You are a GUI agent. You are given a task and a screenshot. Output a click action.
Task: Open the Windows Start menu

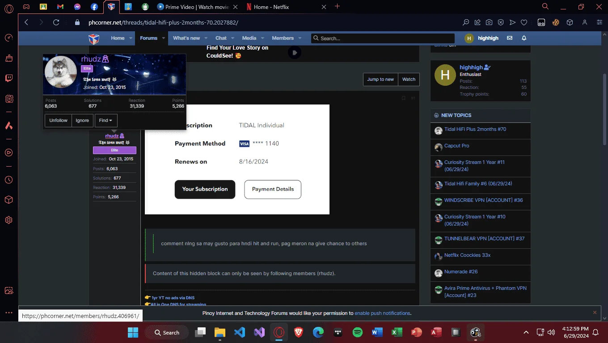[133, 332]
